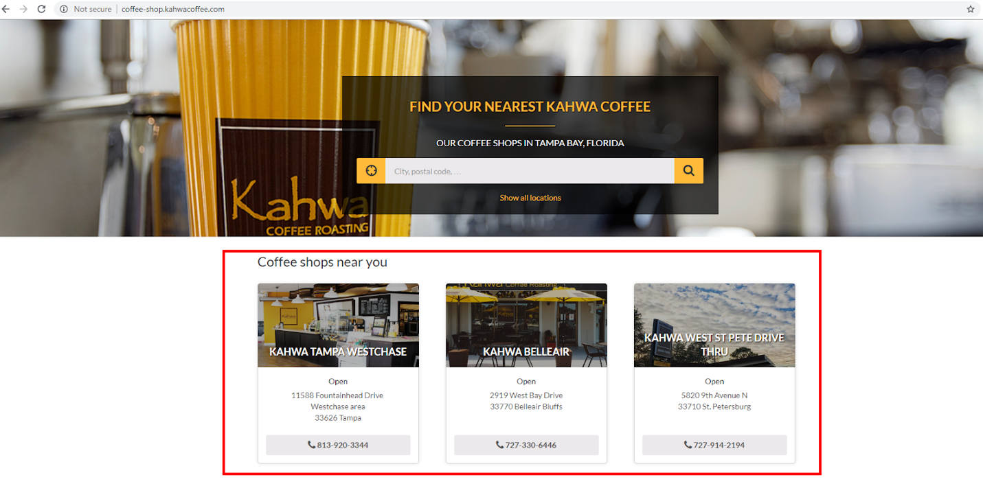Select the 2919 West Bay Drive address
Image resolution: width=983 pixels, height=495 pixels.
click(526, 395)
